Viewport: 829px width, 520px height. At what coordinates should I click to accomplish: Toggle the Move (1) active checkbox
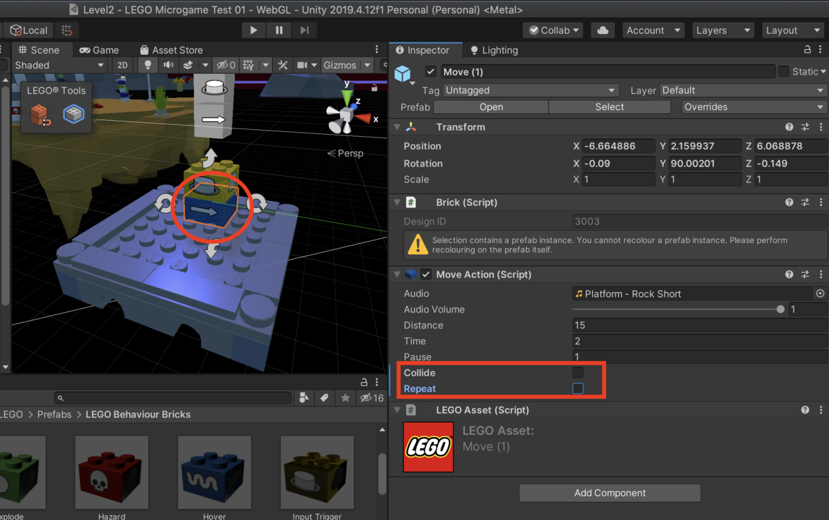click(x=430, y=72)
